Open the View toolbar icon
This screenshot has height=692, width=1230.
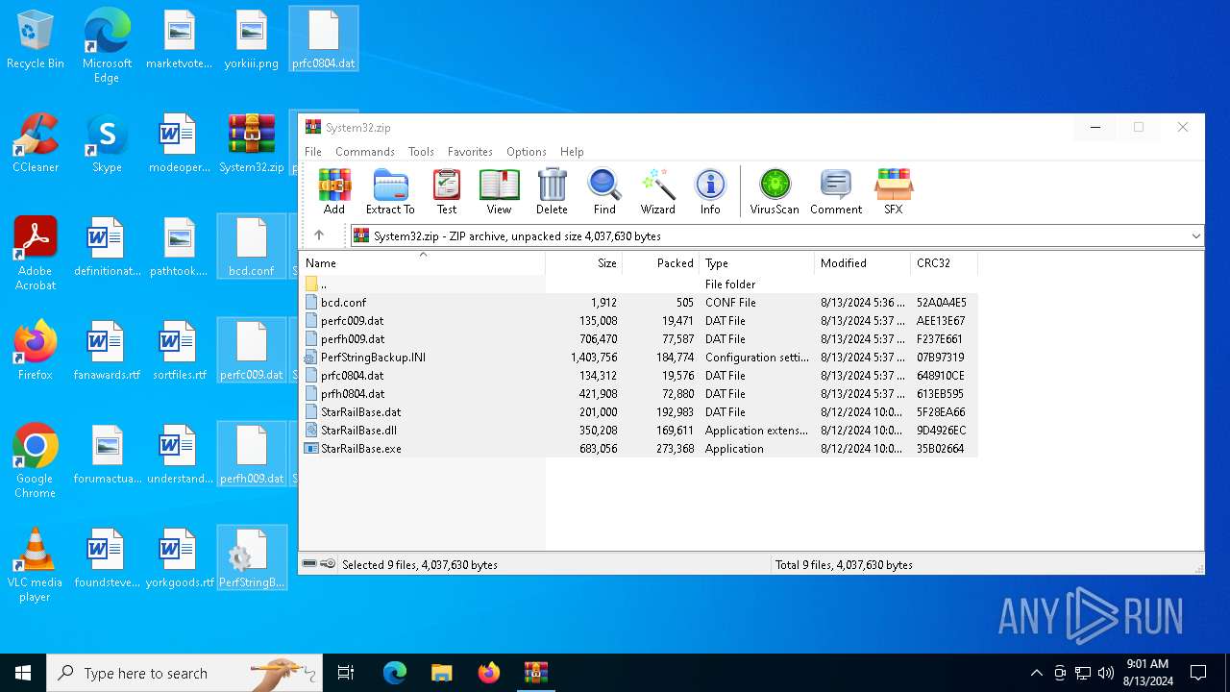499,191
